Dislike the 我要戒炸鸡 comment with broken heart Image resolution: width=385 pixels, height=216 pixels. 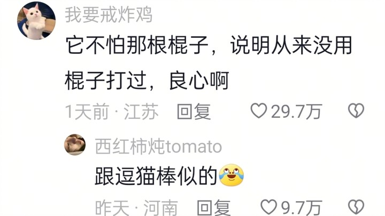tap(356, 111)
